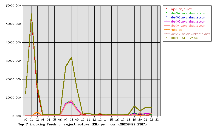Click hour 10 on the x-axis

(83, 120)
